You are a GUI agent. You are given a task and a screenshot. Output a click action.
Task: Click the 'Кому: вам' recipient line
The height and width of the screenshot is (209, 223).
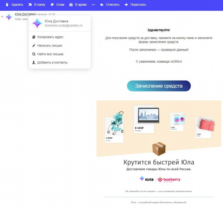[x=21, y=19]
